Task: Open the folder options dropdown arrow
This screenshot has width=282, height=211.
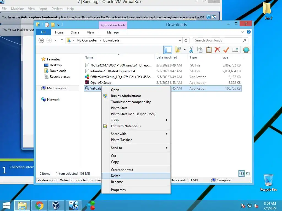Action: coord(185,50)
